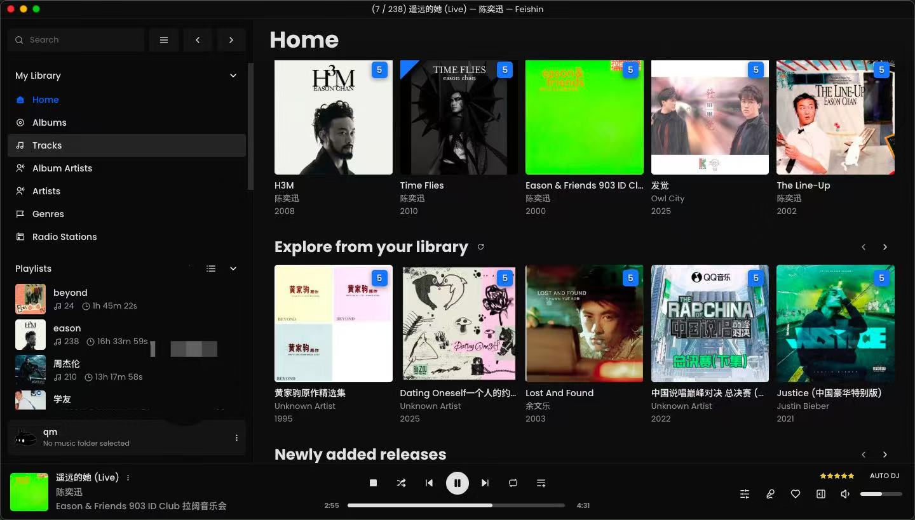Open Album Artists in the sidebar
Image resolution: width=915 pixels, height=520 pixels.
pyautogui.click(x=127, y=168)
